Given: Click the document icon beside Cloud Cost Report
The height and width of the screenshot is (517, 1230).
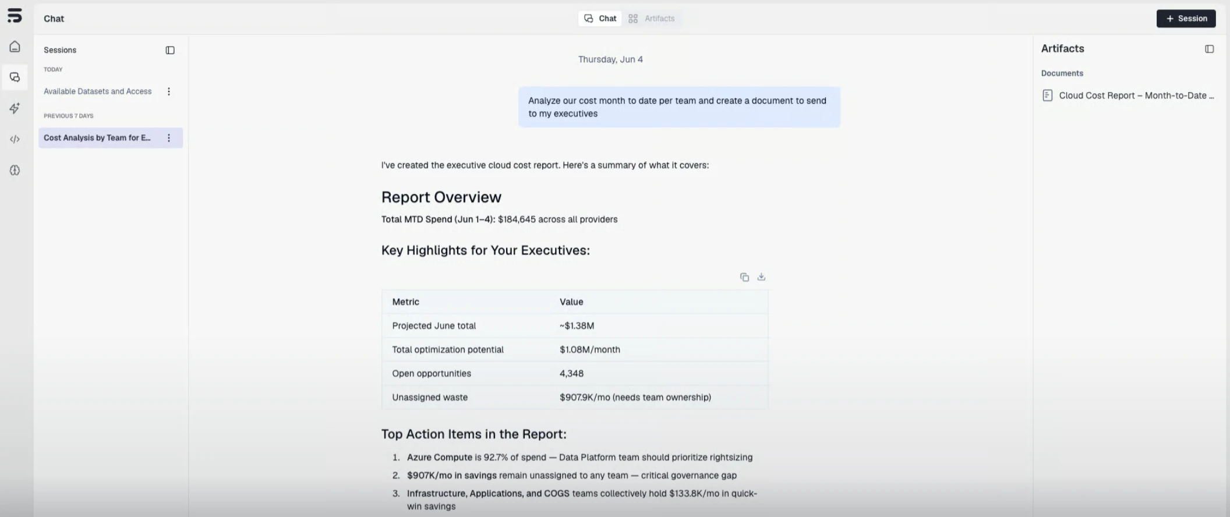Looking at the screenshot, I should click(x=1047, y=95).
